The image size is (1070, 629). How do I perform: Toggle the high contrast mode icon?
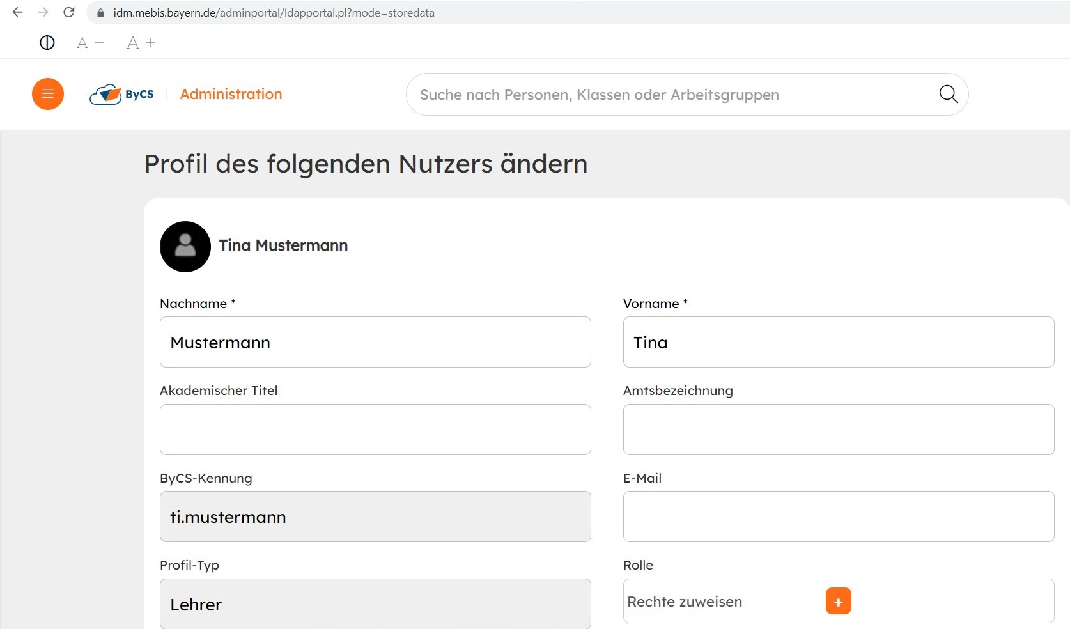point(47,43)
